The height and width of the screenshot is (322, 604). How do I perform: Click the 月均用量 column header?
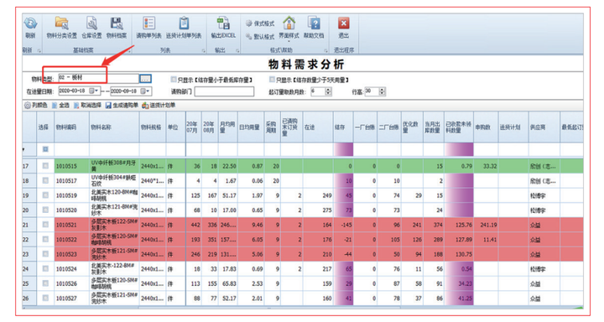click(227, 127)
